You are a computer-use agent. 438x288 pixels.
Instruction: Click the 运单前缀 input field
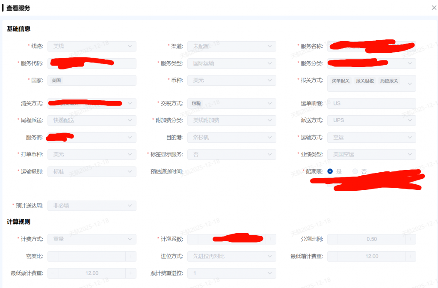[371, 103]
